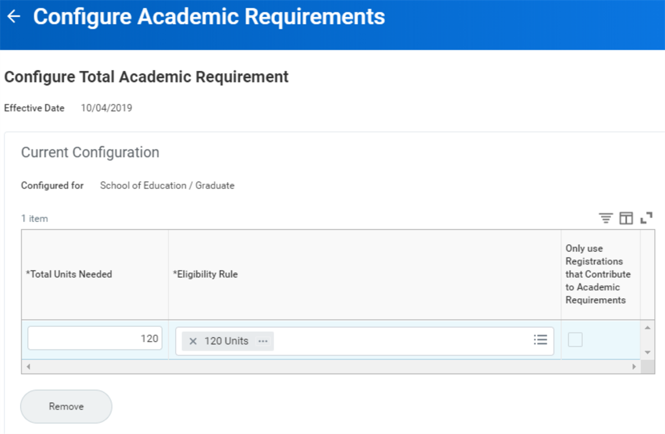Go back using the header arrow
Screen dimensions: 665x434
coord(13,17)
